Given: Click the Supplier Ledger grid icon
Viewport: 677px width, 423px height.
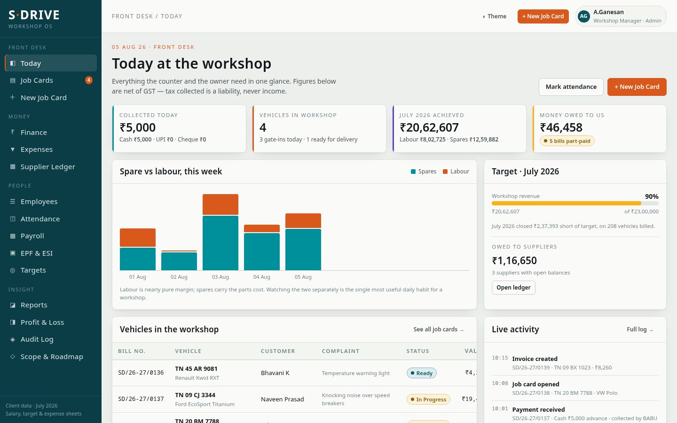Looking at the screenshot, I should tap(13, 166).
